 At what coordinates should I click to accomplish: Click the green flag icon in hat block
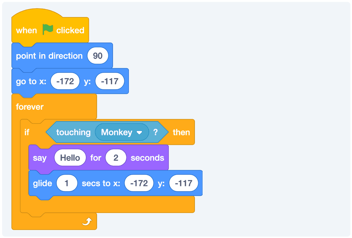48,30
